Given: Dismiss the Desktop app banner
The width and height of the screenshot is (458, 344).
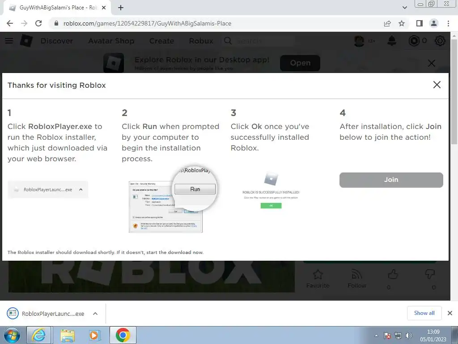Looking at the screenshot, I should (432, 63).
